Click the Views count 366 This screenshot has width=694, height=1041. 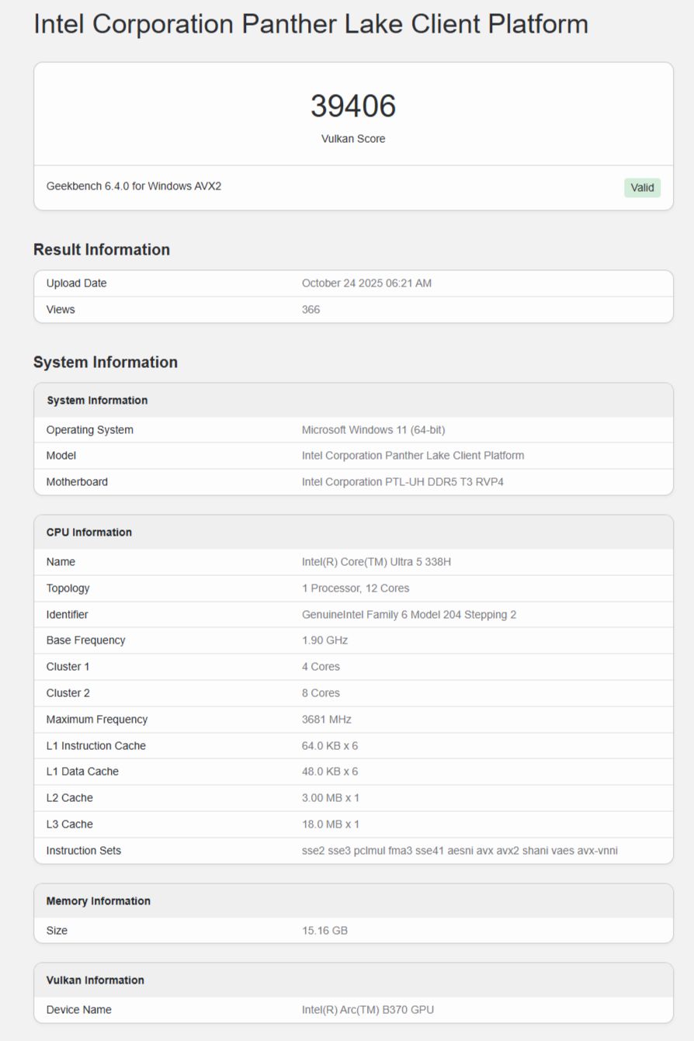(x=310, y=309)
